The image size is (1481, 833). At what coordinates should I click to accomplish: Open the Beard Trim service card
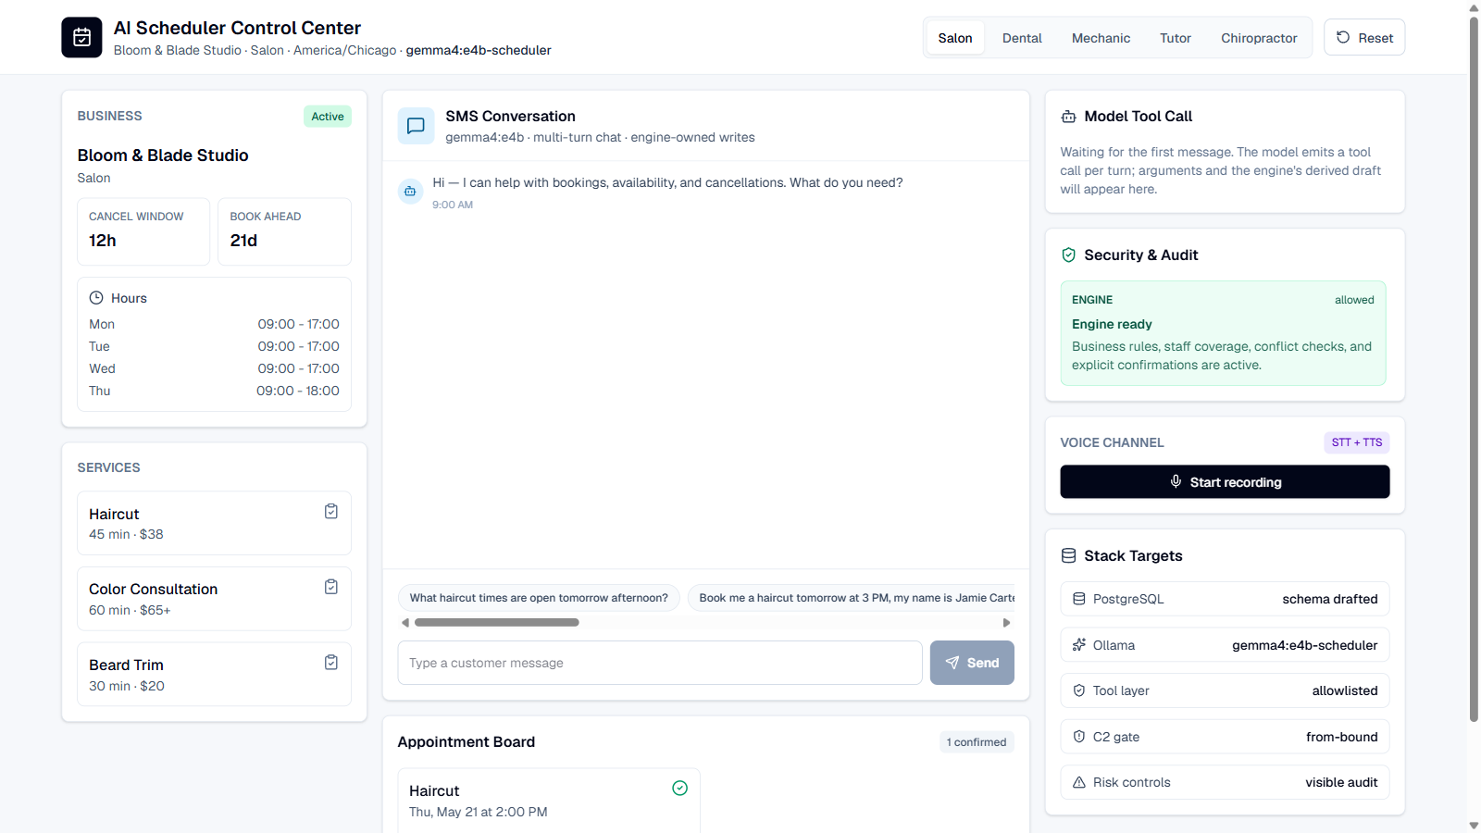tap(214, 675)
